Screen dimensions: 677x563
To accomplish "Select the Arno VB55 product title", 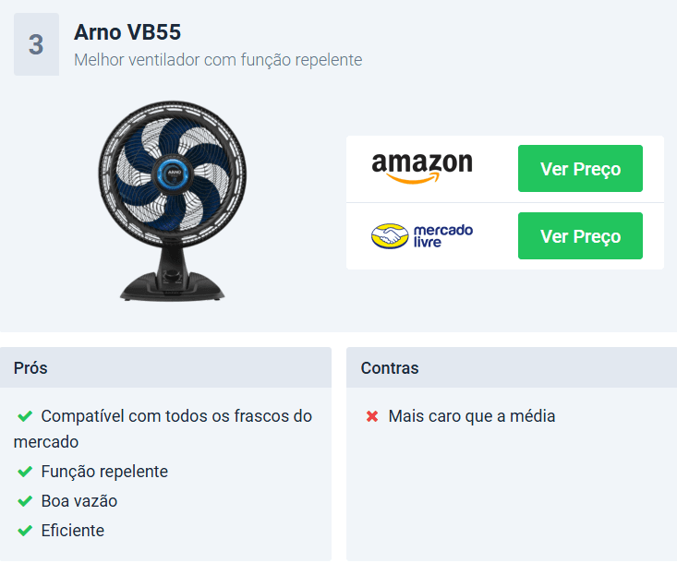I will point(127,32).
